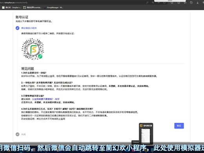Select the grey 完成 step checkmark icon

18,134
